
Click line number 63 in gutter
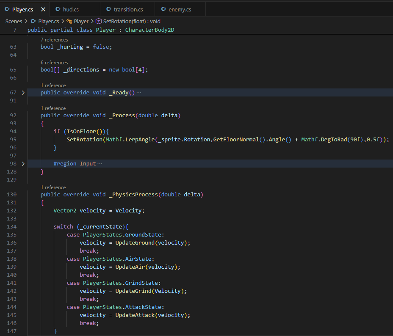pyautogui.click(x=13, y=47)
